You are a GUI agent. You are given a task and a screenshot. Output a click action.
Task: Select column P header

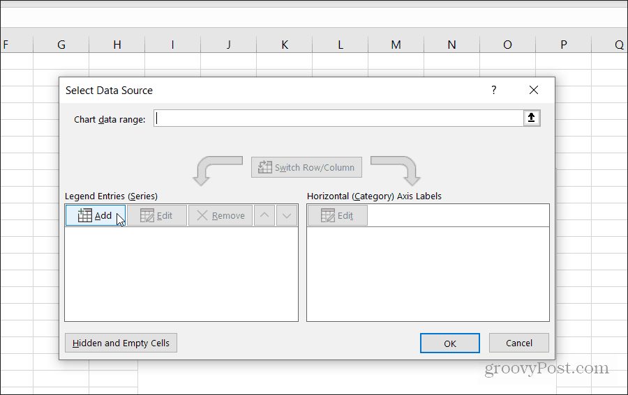pyautogui.click(x=564, y=44)
